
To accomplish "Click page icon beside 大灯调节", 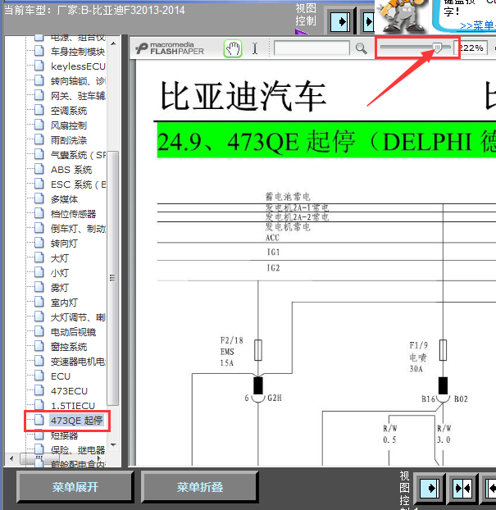I will (x=39, y=316).
